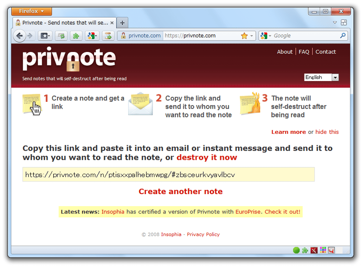Minimize the Firefox window
This screenshot has height=266, width=363.
(x=314, y=11)
